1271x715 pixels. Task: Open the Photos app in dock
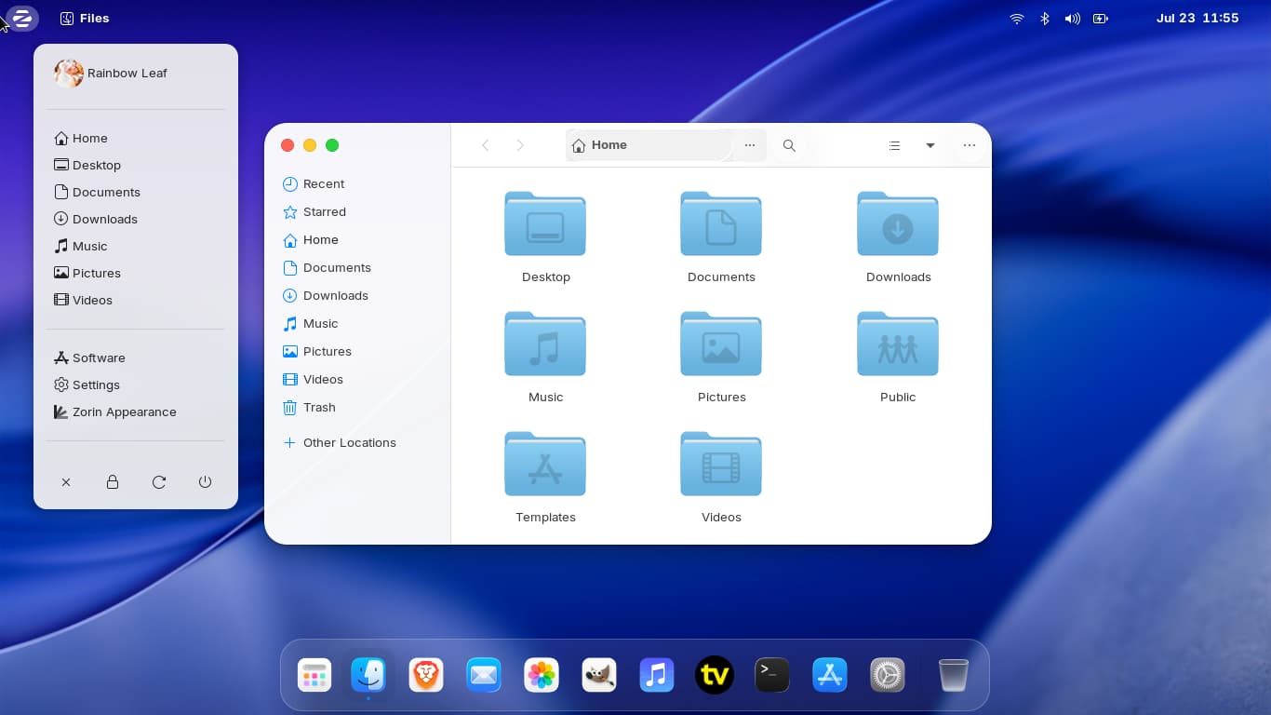click(542, 675)
